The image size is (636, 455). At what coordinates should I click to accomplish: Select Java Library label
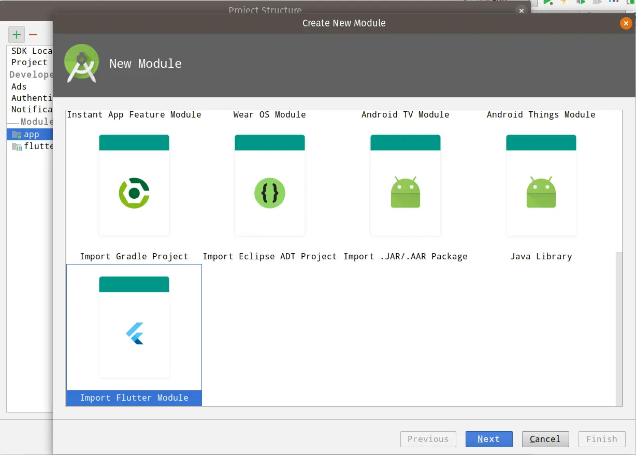541,256
